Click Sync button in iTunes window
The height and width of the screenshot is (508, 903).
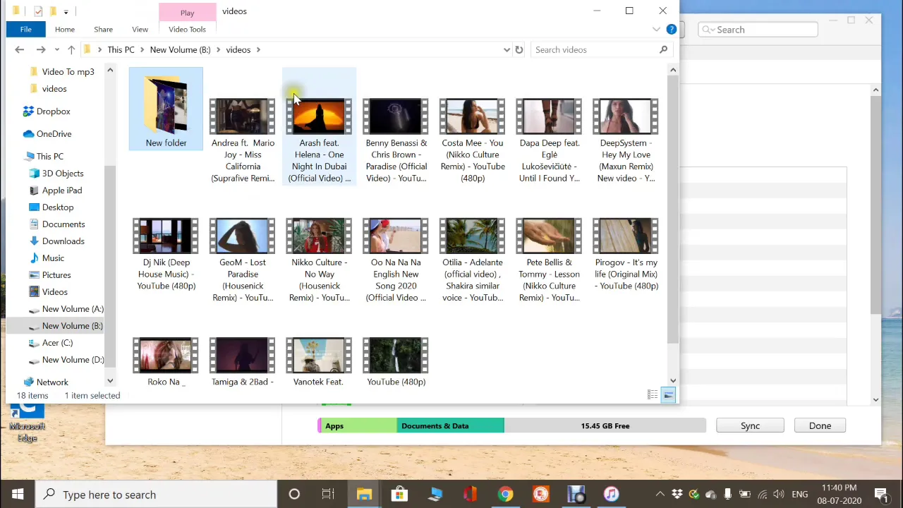750,425
